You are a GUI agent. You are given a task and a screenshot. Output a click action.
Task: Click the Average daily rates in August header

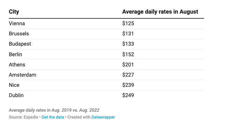(x=160, y=12)
